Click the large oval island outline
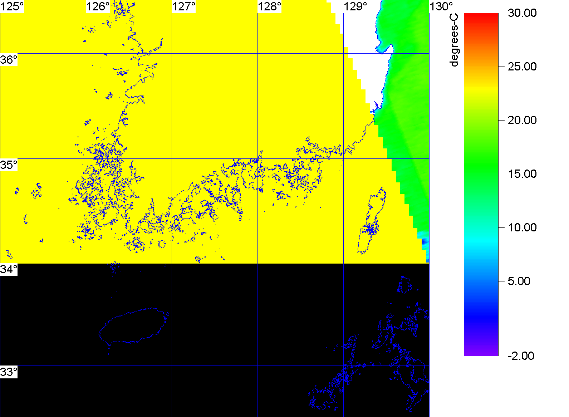Screen dimensions: 569x417 pos(133,326)
